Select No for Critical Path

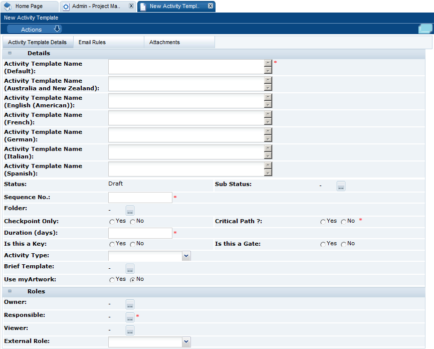click(343, 221)
